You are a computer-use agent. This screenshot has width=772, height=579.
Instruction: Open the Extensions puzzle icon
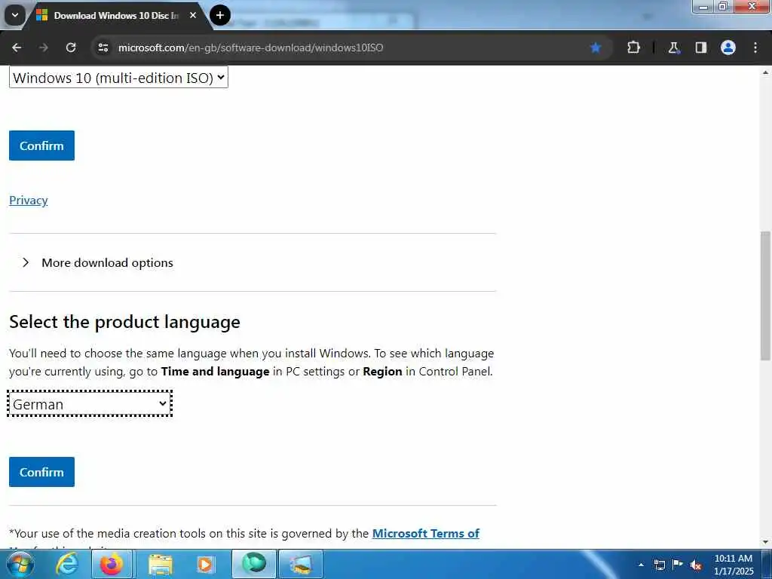coord(633,47)
